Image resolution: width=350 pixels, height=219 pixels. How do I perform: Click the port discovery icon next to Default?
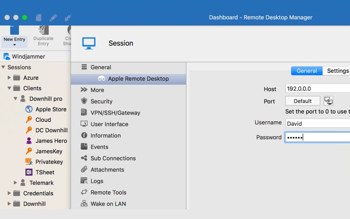[x=329, y=101]
